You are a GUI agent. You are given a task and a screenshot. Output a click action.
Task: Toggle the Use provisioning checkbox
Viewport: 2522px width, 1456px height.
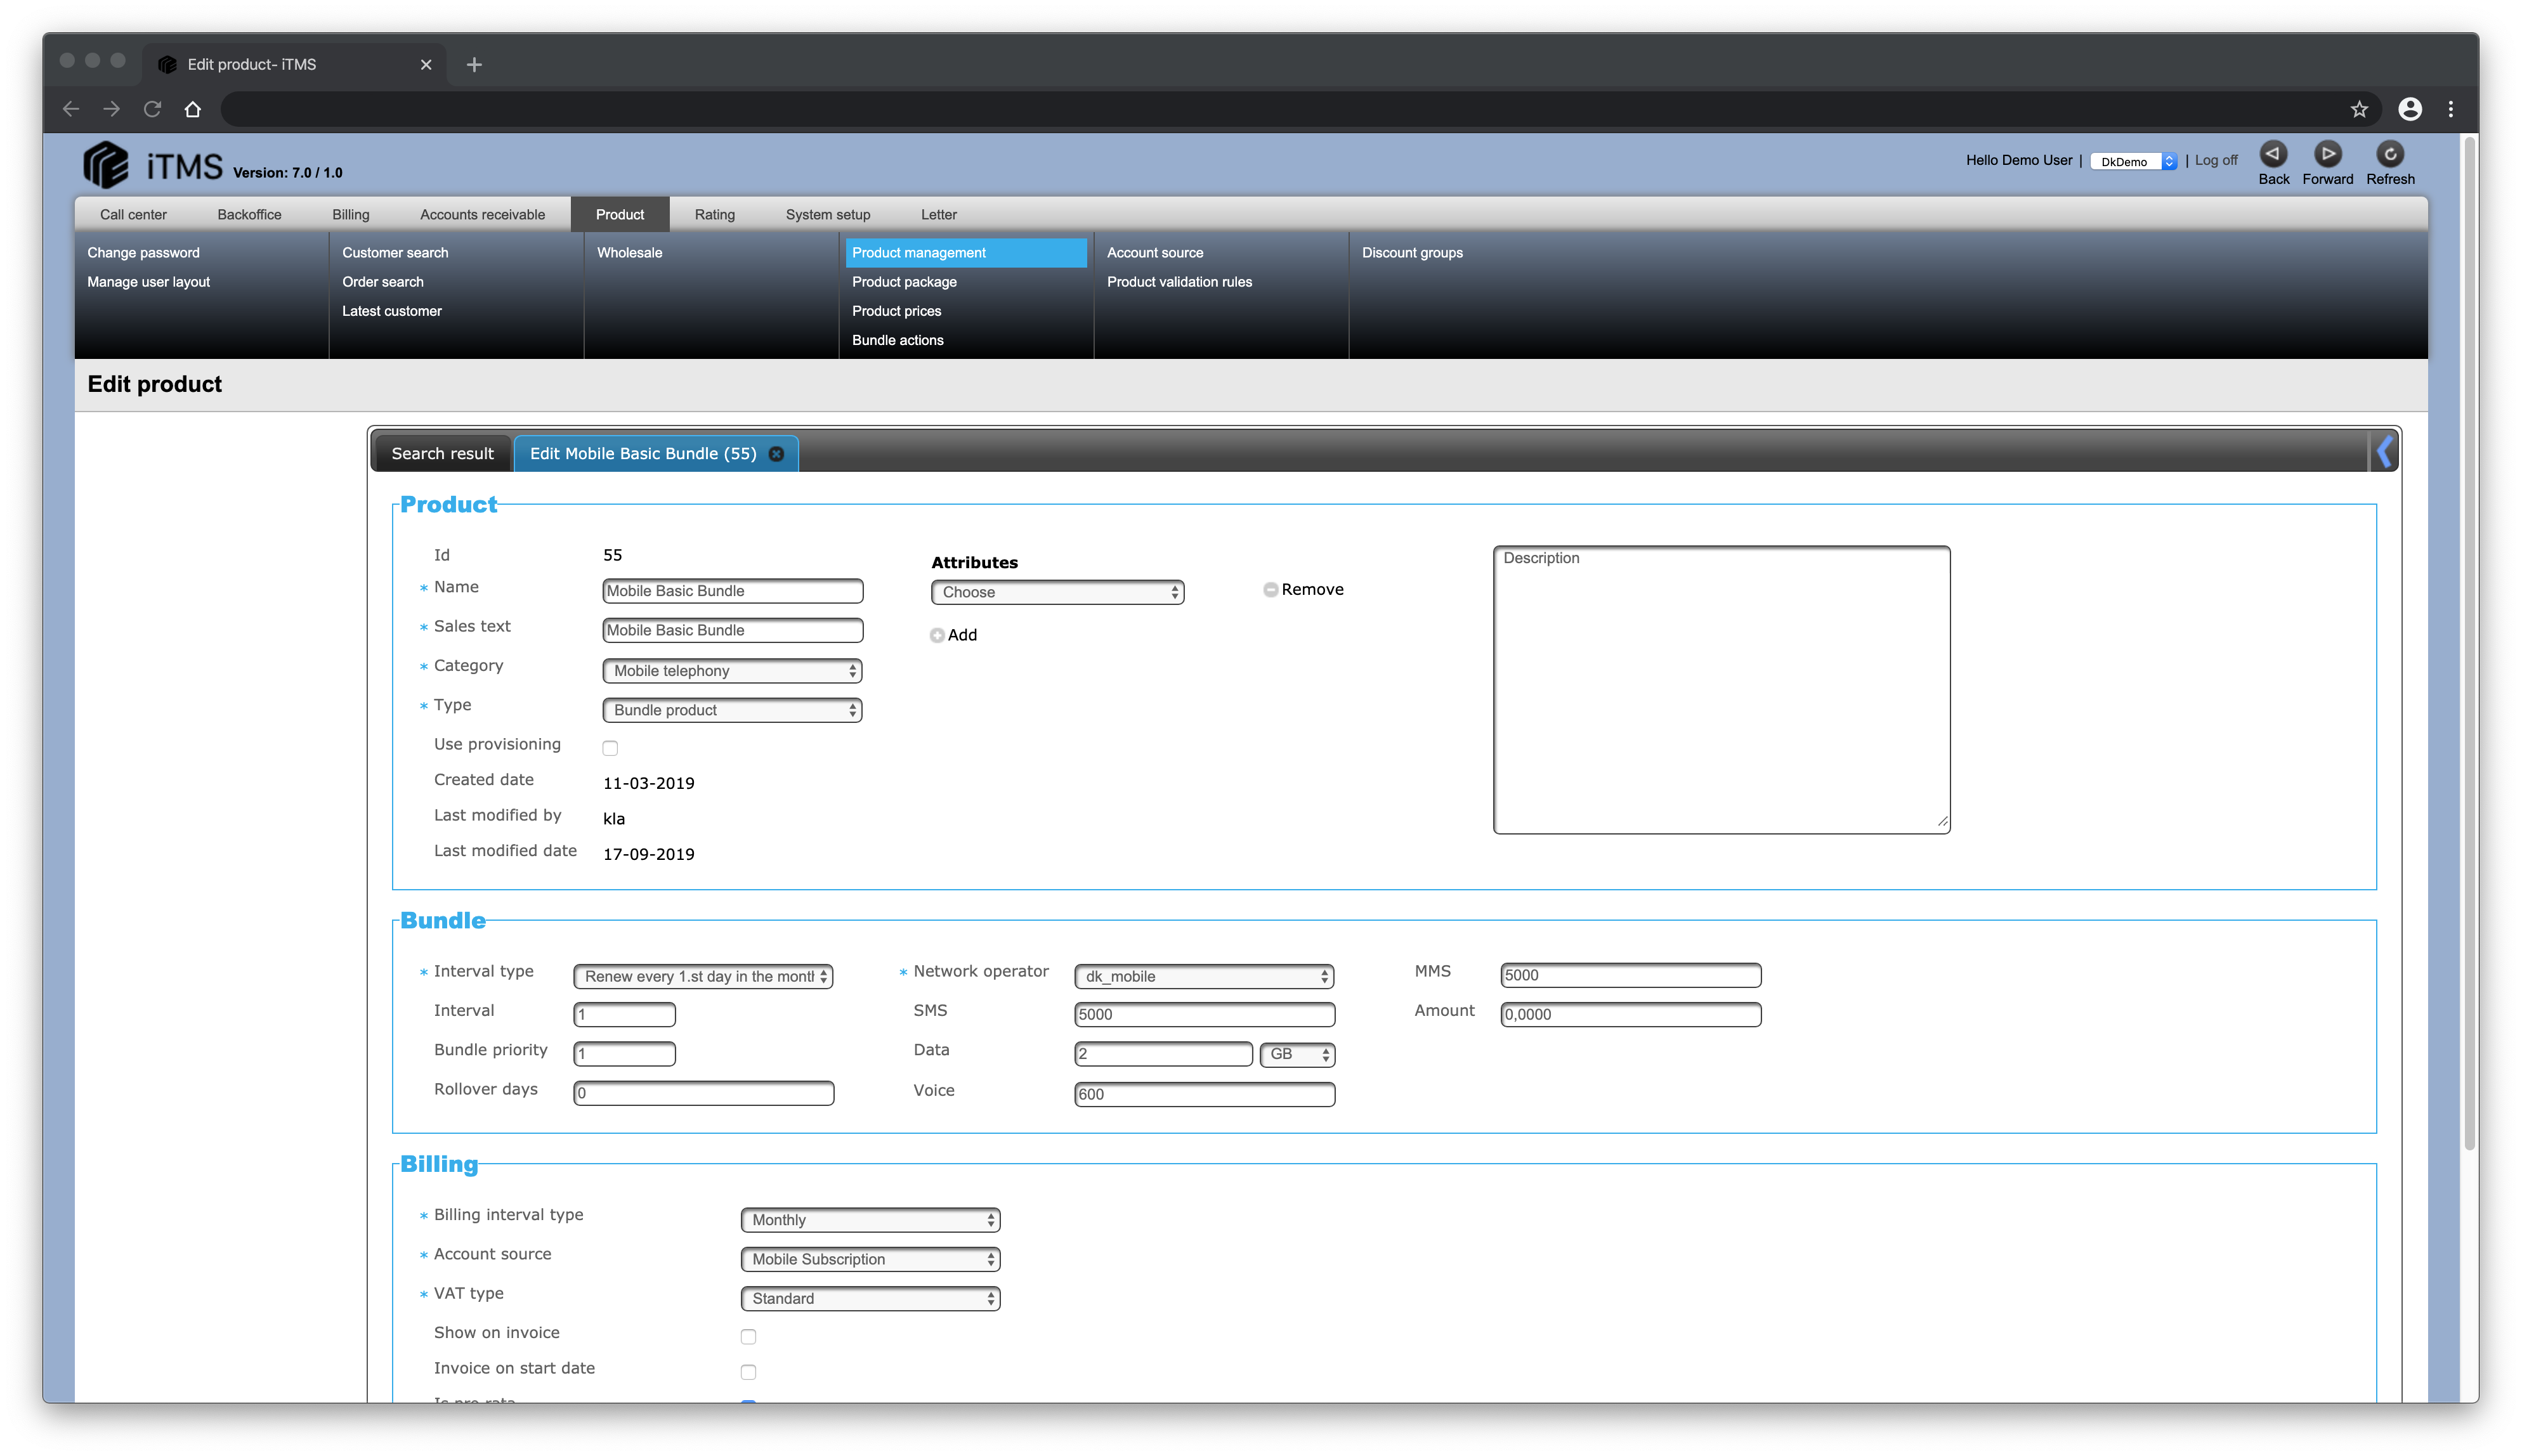pyautogui.click(x=610, y=748)
